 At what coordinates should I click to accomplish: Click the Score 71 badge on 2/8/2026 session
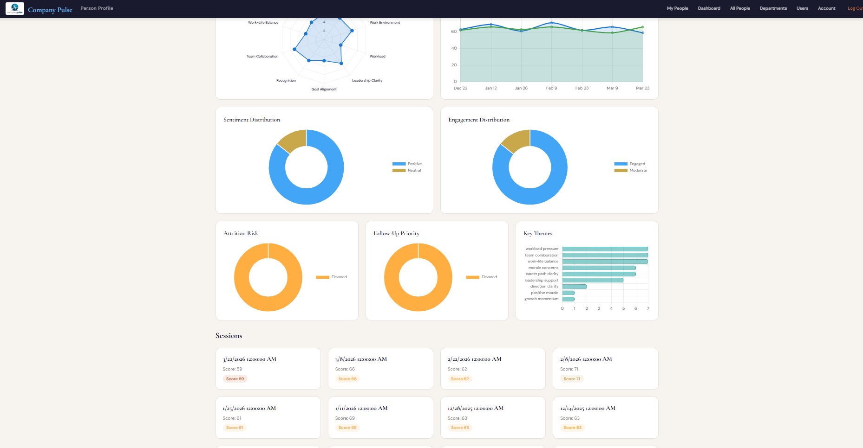coord(571,379)
